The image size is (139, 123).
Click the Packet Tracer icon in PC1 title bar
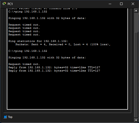(x=4, y=4)
